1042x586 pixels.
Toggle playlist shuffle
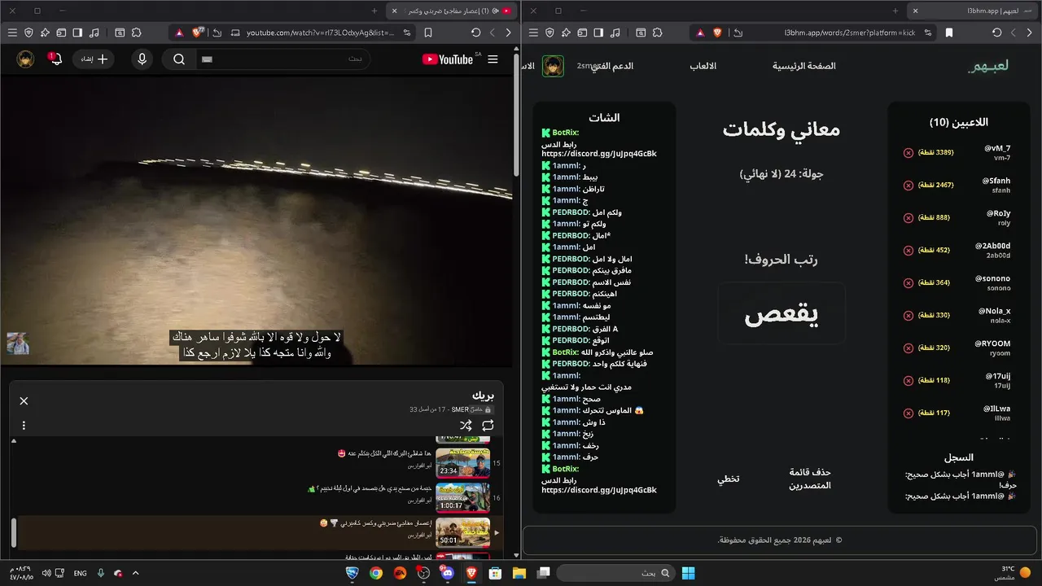(x=466, y=425)
